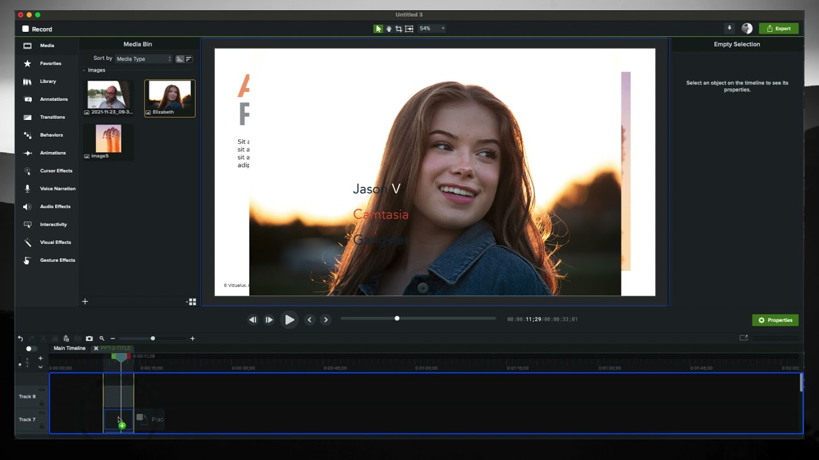Toggle descending sort order icon in Media Bin
Screen dimensions: 819x460
(188, 59)
